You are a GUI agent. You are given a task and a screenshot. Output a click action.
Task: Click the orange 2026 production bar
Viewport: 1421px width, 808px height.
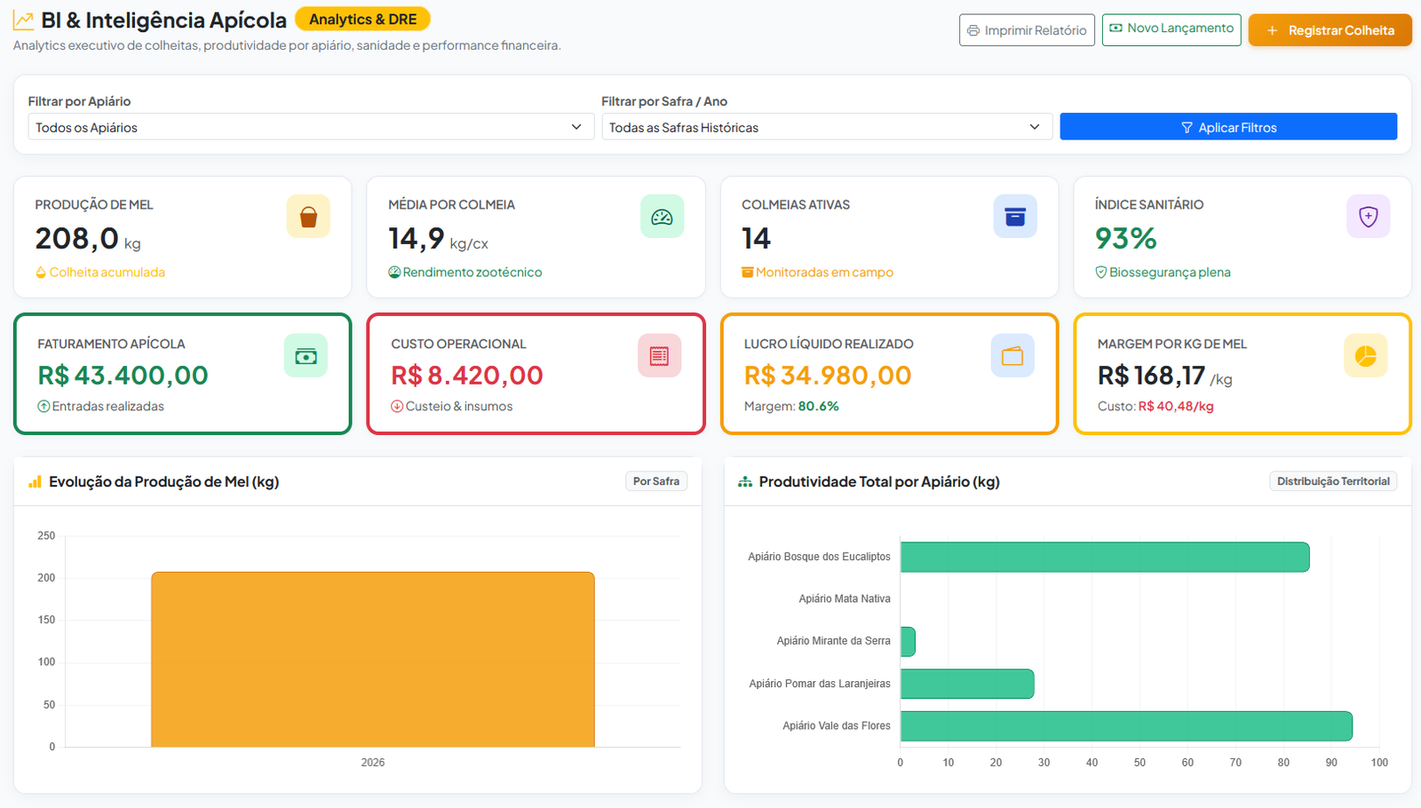[x=373, y=660]
